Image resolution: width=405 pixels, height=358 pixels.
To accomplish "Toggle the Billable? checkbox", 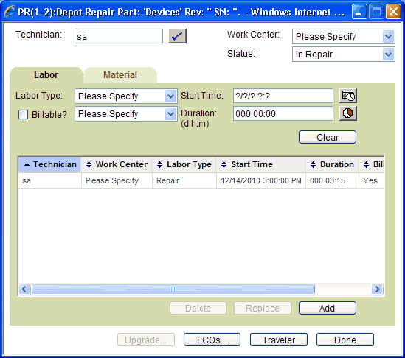I will coord(24,114).
